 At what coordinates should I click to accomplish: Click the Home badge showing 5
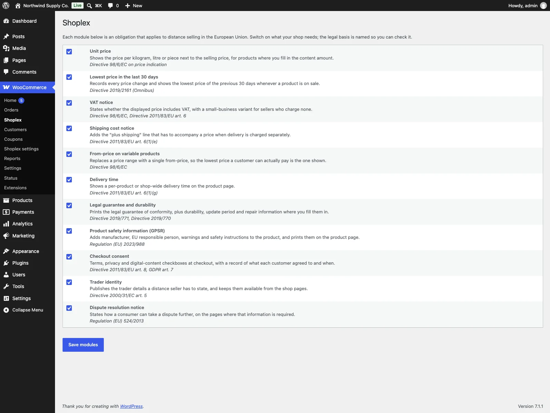21,100
